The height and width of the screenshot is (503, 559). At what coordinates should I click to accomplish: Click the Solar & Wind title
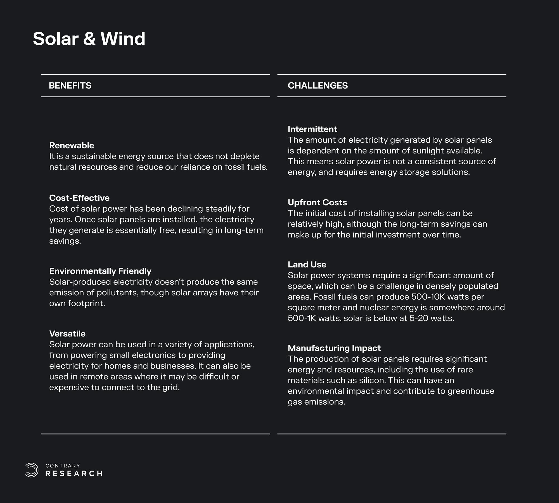89,39
